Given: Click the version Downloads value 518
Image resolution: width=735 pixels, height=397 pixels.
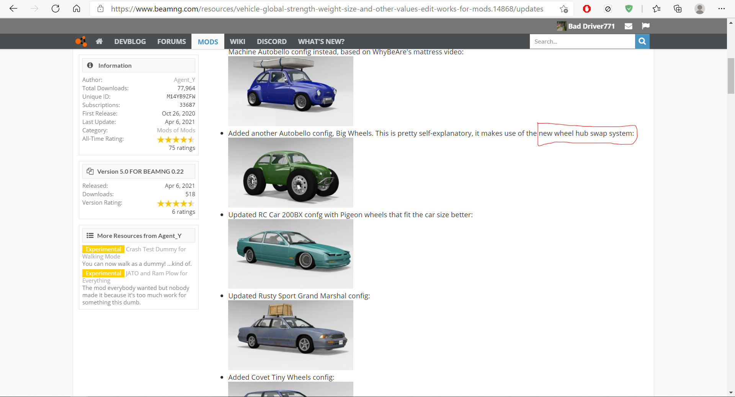Looking at the screenshot, I should tap(190, 194).
